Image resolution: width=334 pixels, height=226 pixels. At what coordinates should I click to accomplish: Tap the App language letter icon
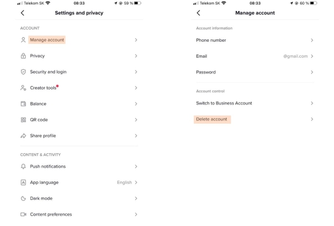(23, 183)
